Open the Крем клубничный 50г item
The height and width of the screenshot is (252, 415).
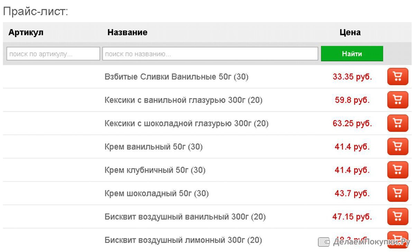155,170
